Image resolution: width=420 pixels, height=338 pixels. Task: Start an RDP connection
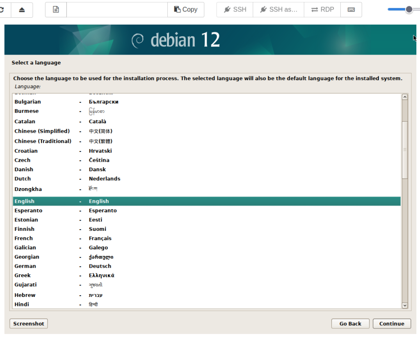click(x=322, y=9)
